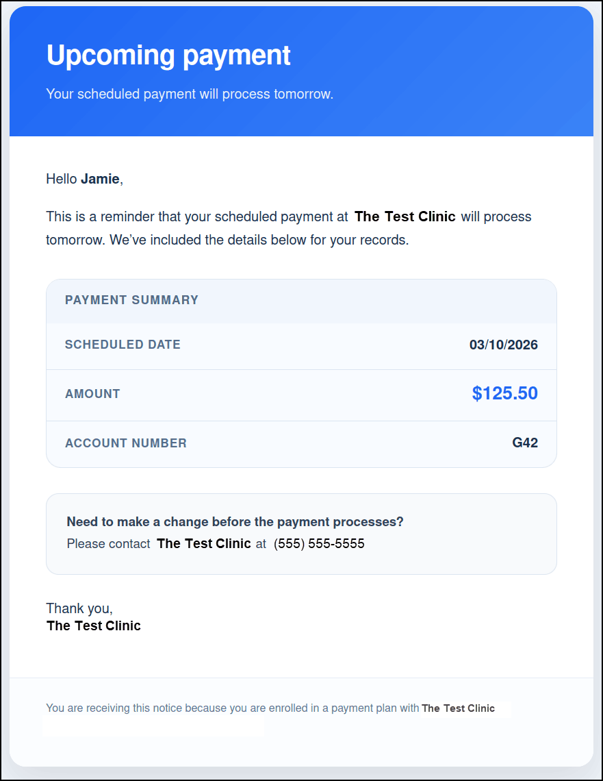The image size is (603, 781).
Task: Click the 'Thank you,' sign-off text
Action: (79, 608)
